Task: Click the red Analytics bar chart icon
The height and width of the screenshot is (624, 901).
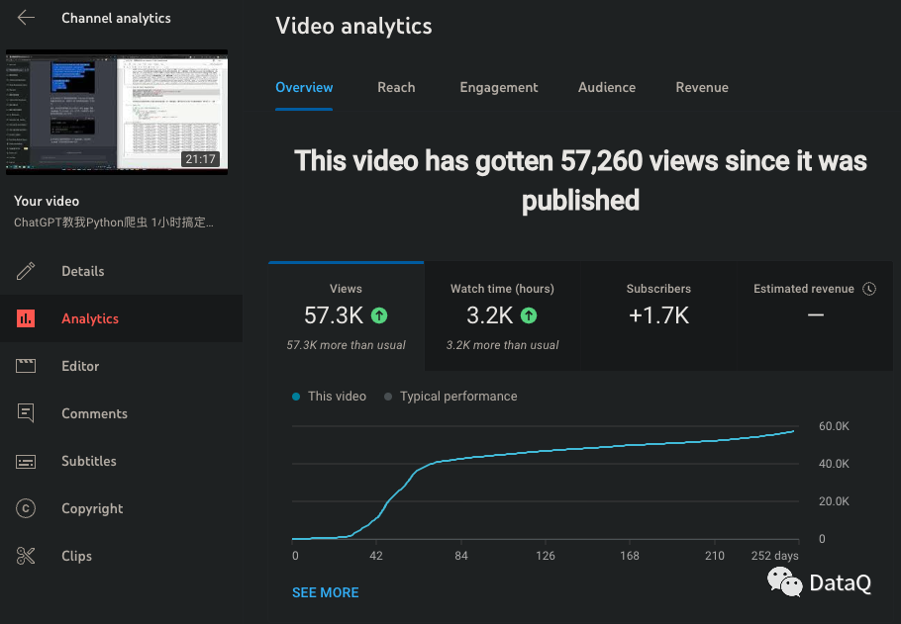Action: click(x=26, y=318)
